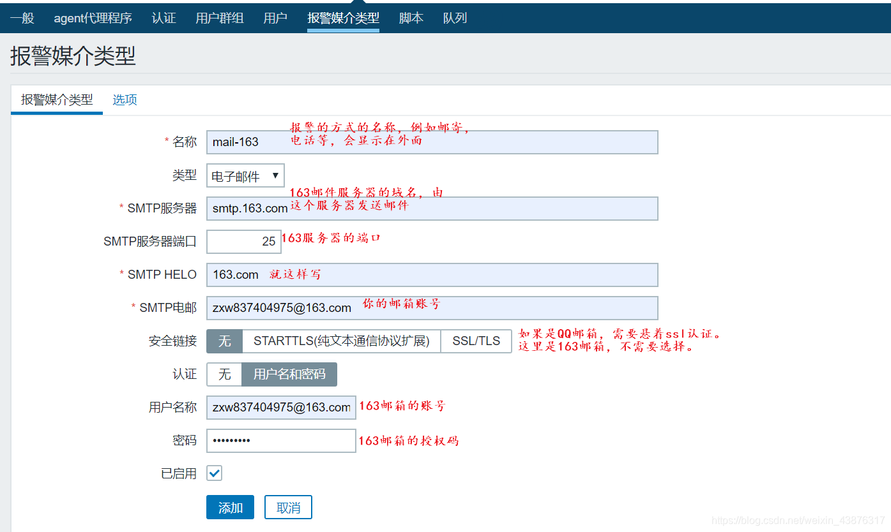The height and width of the screenshot is (532, 891).
Task: Switch to the 报警媒介类型 form tab
Action: coord(57,100)
